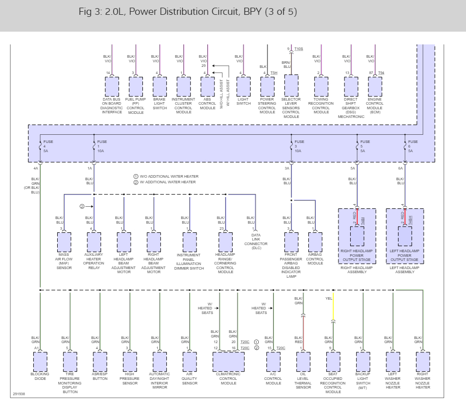This screenshot has width=466, height=410.
Task: Click terminal label 3A below the fuse box
Action: [287, 168]
